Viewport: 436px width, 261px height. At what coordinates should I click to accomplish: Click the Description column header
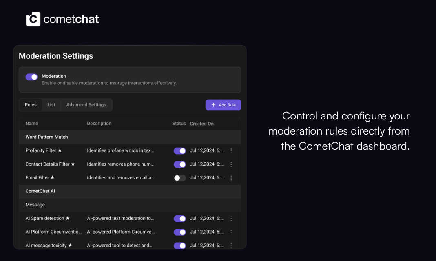pyautogui.click(x=99, y=124)
